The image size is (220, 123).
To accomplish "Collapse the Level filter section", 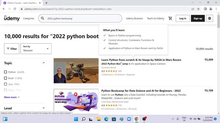I will [44, 108].
